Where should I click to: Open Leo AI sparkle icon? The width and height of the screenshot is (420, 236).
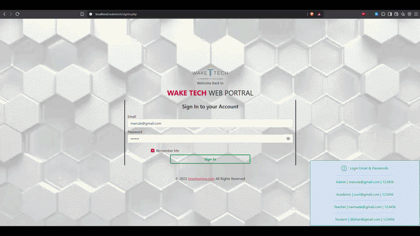pyautogui.click(x=403, y=14)
